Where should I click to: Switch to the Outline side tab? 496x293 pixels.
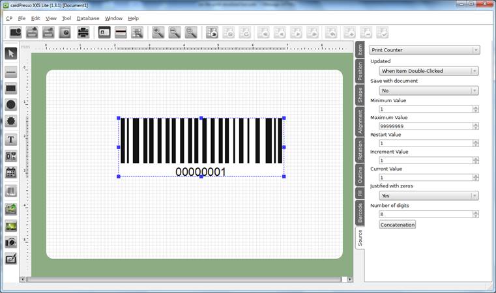360,175
